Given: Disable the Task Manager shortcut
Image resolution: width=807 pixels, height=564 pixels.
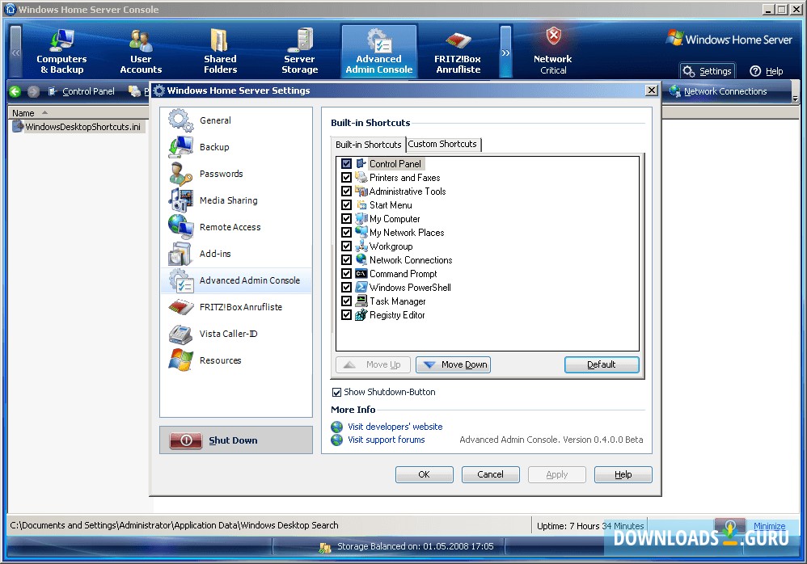Looking at the screenshot, I should pyautogui.click(x=346, y=301).
